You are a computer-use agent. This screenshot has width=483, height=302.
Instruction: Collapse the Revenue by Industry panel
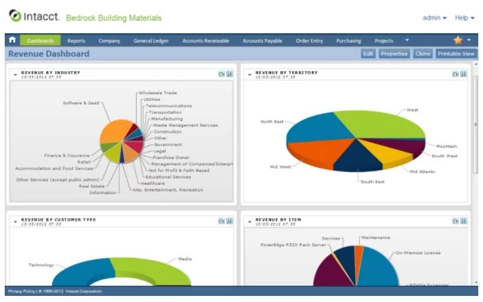click(16, 74)
